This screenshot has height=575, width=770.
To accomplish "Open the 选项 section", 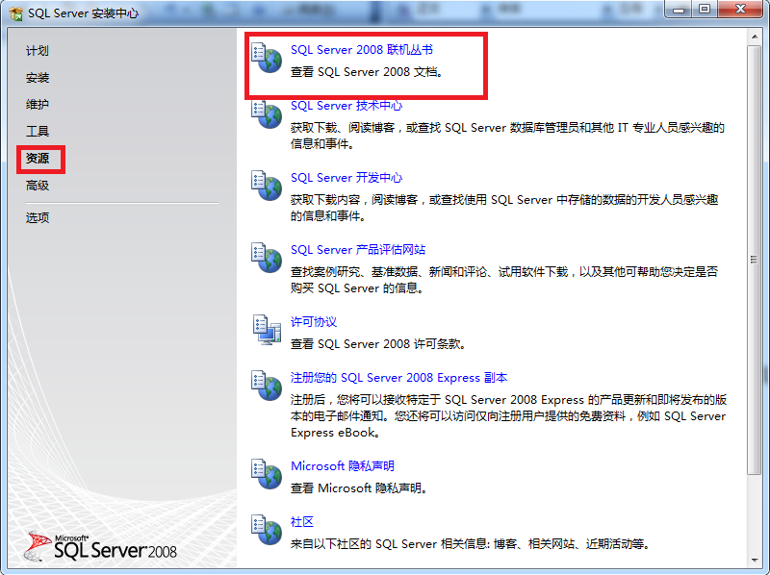I will pyautogui.click(x=35, y=217).
